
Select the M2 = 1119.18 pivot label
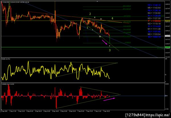(154, 24)
